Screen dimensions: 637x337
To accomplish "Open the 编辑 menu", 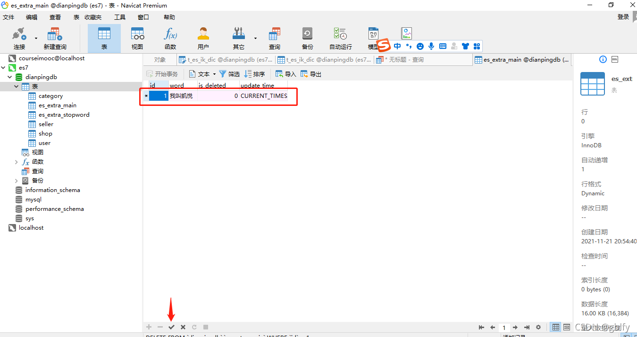I will click(32, 17).
